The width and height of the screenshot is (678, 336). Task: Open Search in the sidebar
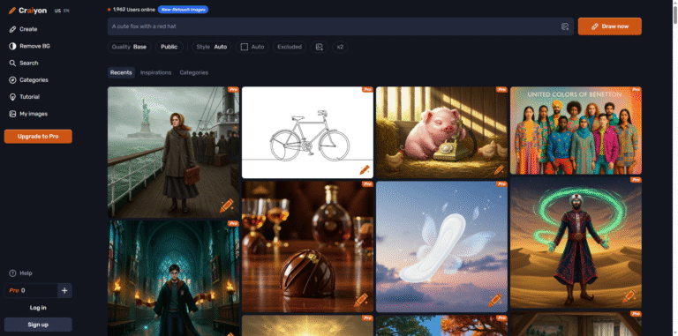pyautogui.click(x=24, y=63)
